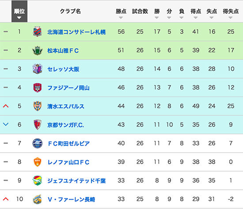Click the Fagiano Okayama club crest
Screen dimensions: 243x211
(38, 88)
